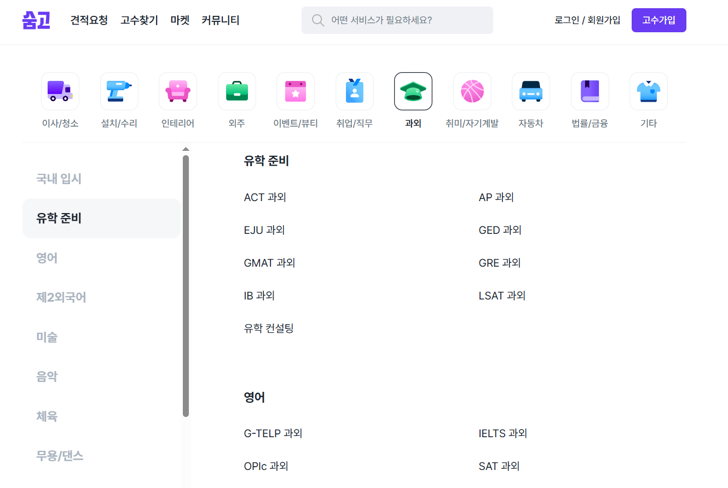Click the 숨고 logo

(35, 20)
